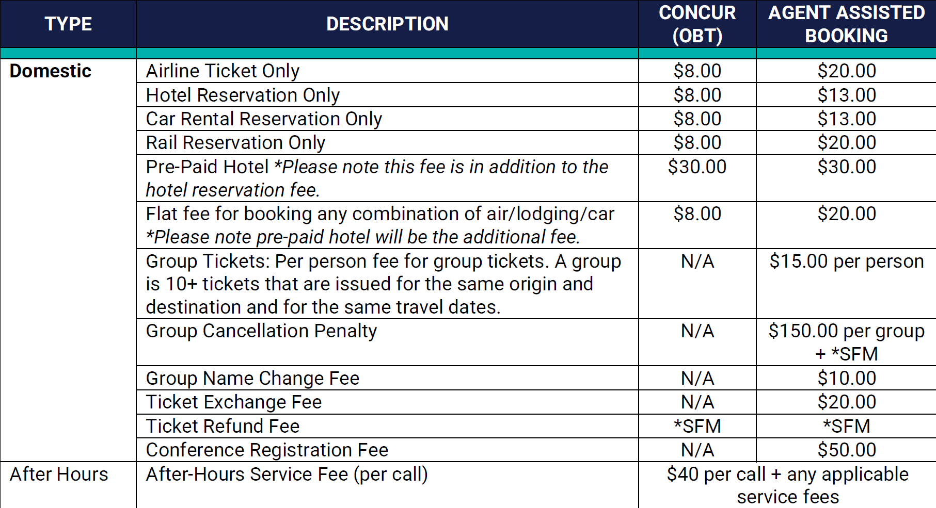This screenshot has width=936, height=508.
Task: Select the Group Tickets description paragraph
Action: (383, 284)
